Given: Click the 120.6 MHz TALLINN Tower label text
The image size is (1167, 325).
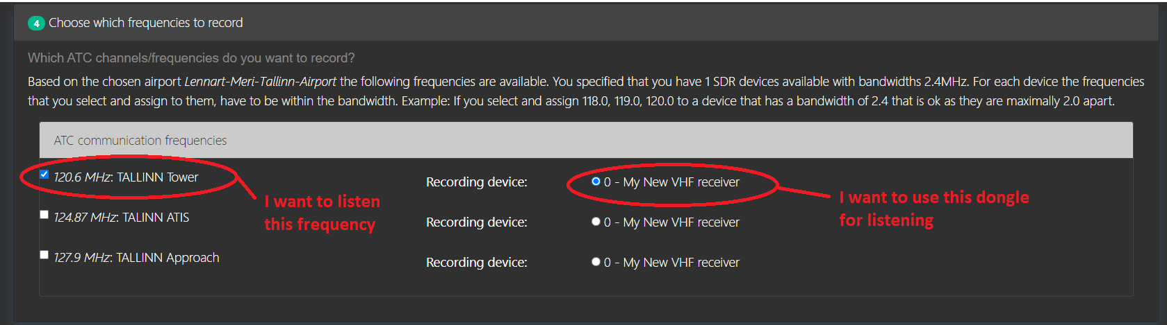Looking at the screenshot, I should tap(126, 177).
